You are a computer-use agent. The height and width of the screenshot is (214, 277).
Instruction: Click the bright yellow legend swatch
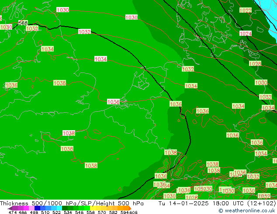(93, 208)
